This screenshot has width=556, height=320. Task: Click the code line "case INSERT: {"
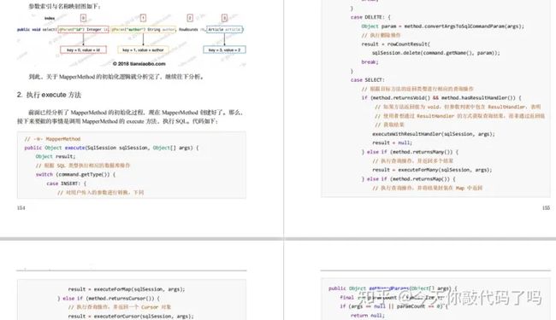click(x=67, y=183)
